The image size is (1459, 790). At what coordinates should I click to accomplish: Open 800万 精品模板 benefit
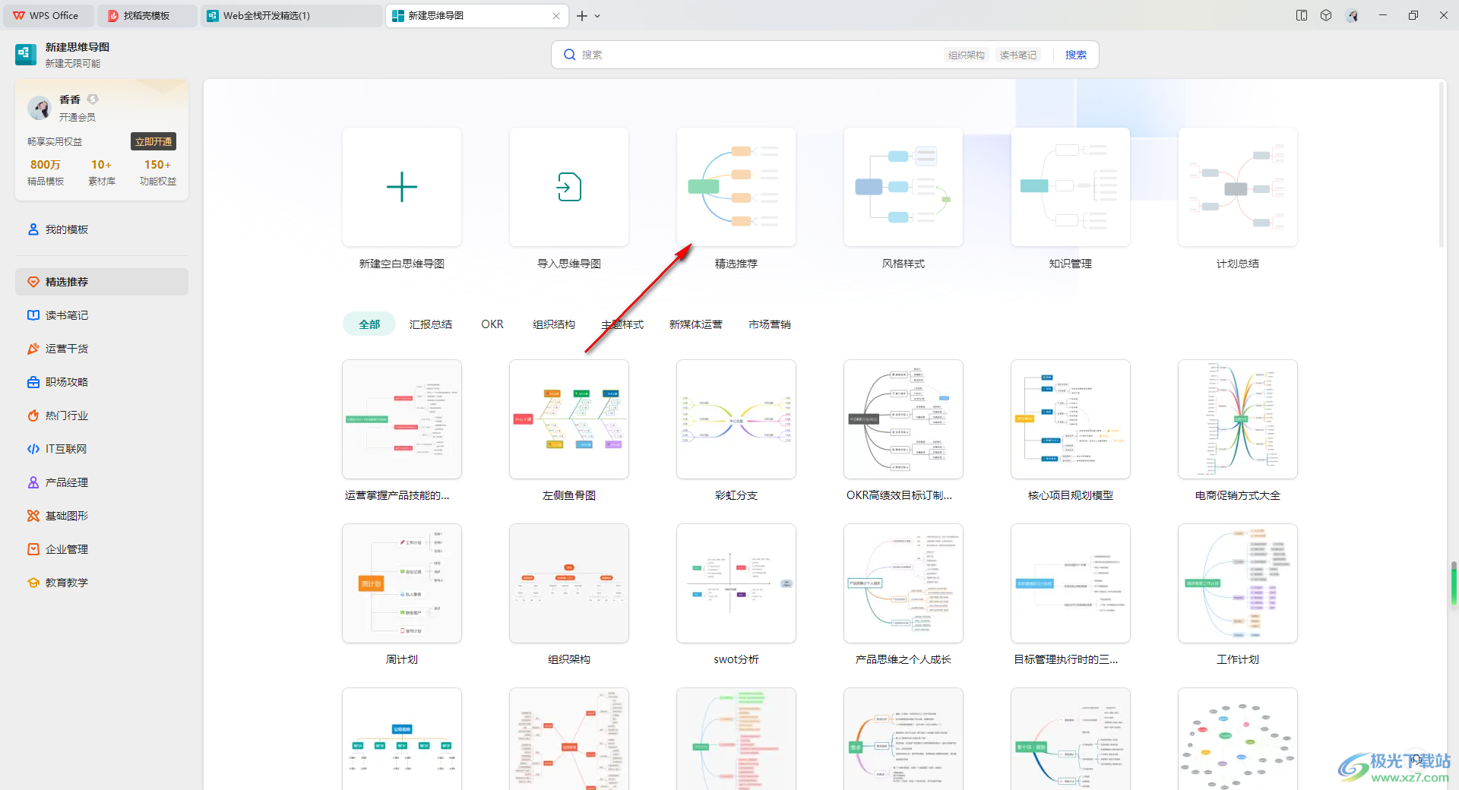tap(46, 172)
